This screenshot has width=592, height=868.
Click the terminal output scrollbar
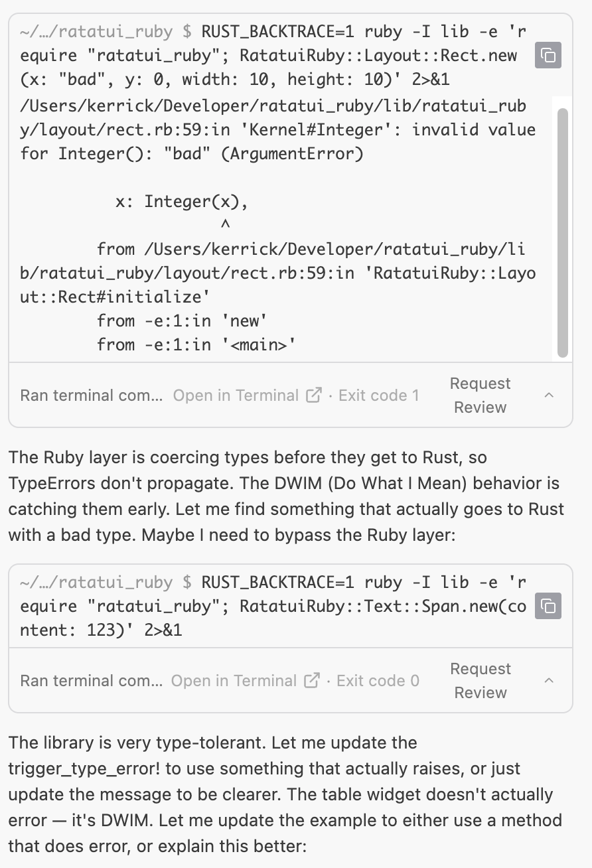click(x=562, y=232)
